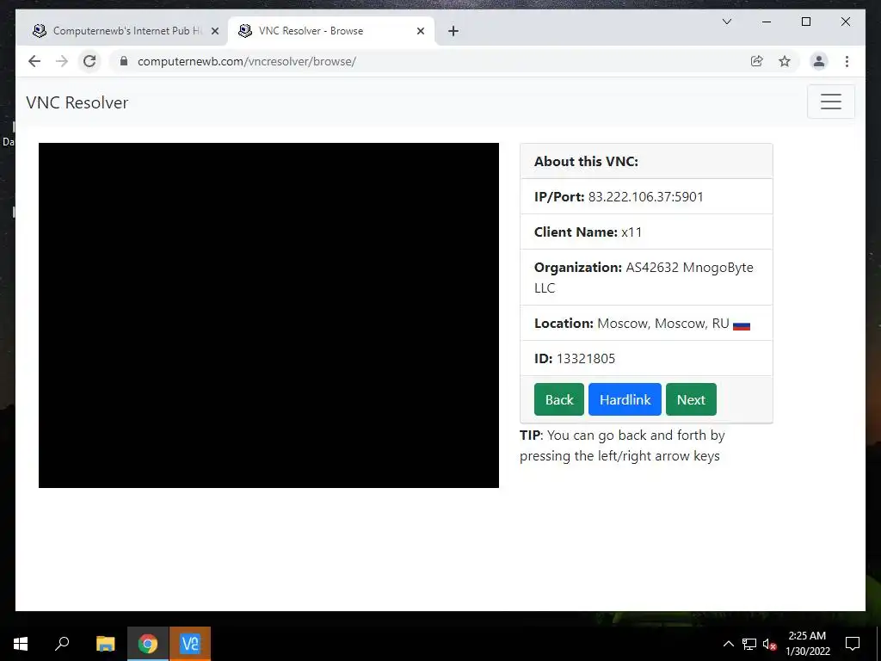Switch to Computernewb's Internet Pub tab
The height and width of the screenshot is (661, 881).
point(123,31)
